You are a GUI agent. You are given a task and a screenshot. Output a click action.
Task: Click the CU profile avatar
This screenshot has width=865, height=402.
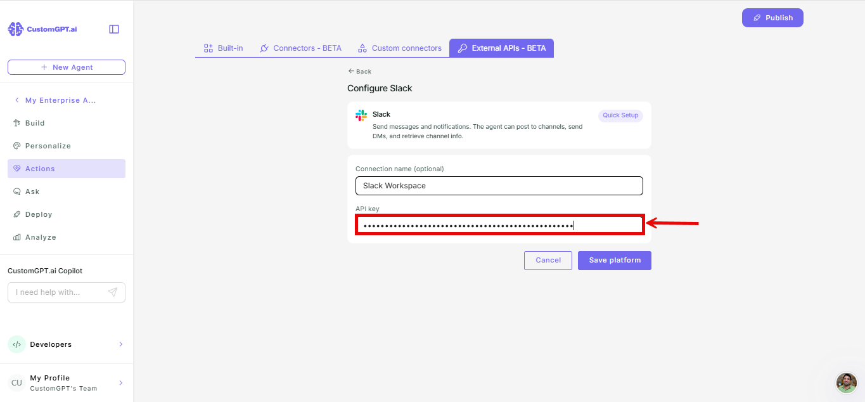pos(16,383)
